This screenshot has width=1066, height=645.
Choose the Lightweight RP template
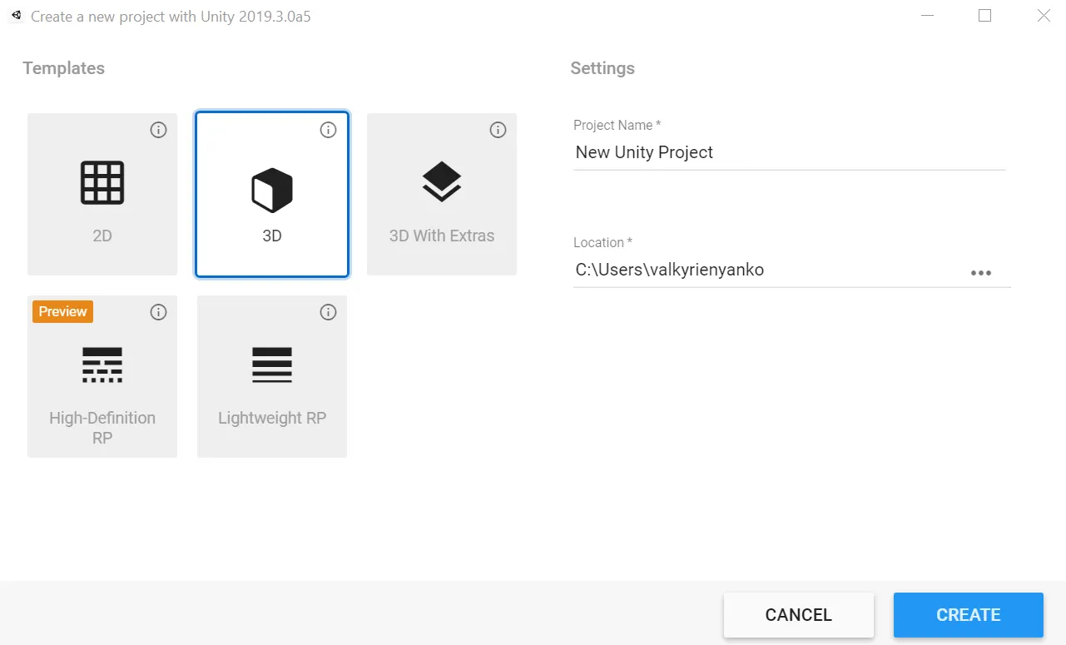click(x=272, y=376)
